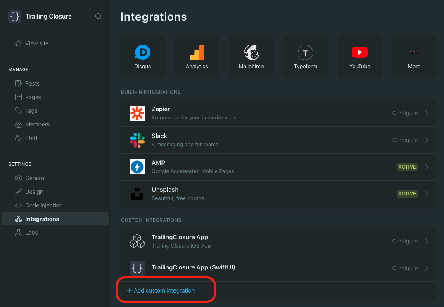Click the Slack colorful logo
The height and width of the screenshot is (307, 444).
137,140
